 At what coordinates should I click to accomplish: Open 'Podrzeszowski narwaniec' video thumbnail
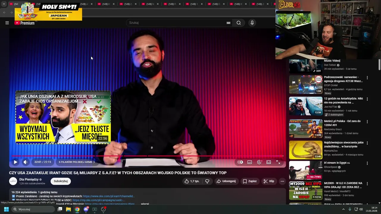point(306,84)
